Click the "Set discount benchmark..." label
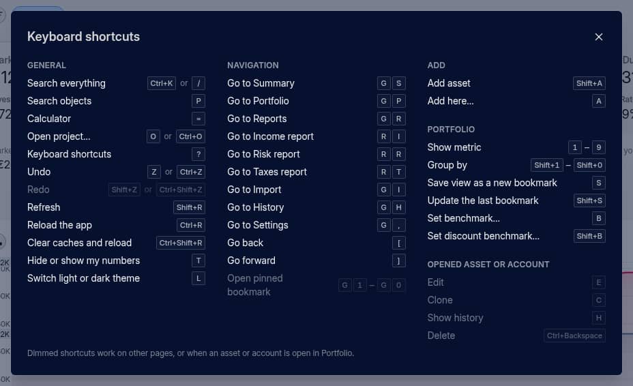The width and height of the screenshot is (633, 386). 483,236
